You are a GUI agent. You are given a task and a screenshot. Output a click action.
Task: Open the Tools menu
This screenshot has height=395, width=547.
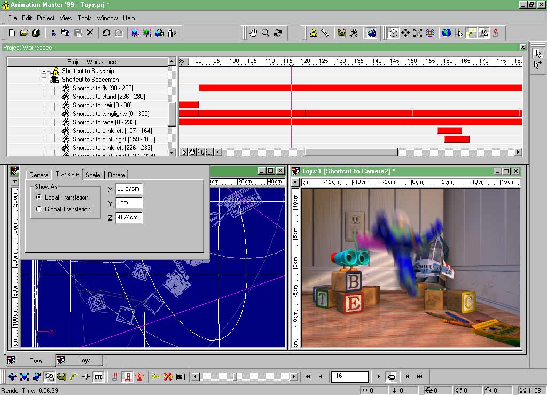click(84, 18)
